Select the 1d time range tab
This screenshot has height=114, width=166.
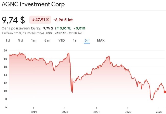click(8, 40)
